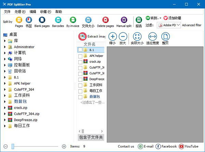Click the minus magnifier preview button
This screenshot has width=205, height=152.
123,37
